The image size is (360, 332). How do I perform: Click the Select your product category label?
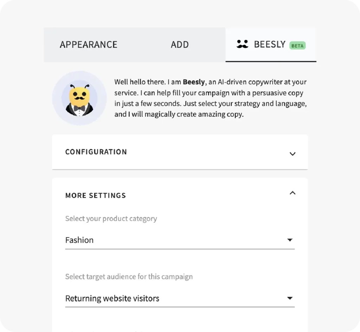point(111,219)
